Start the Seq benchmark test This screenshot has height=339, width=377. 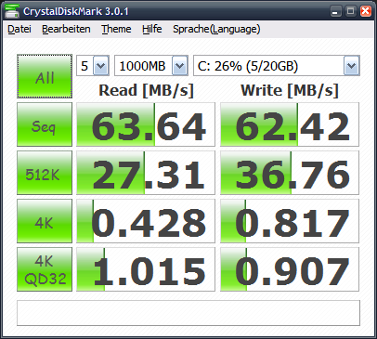(x=45, y=124)
